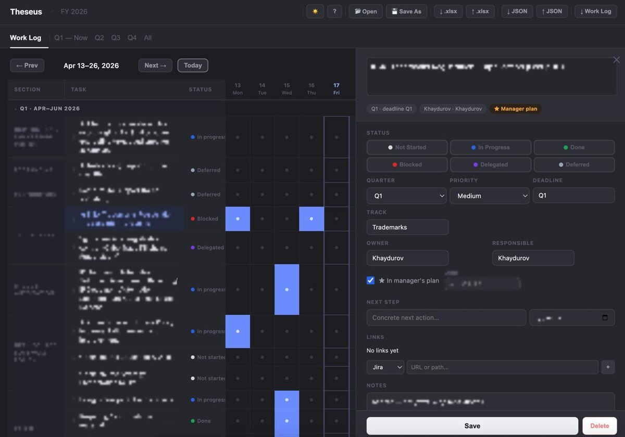Viewport: 625px width, 437px height.
Task: Click the Blocked status in task list
Action: coord(204,219)
